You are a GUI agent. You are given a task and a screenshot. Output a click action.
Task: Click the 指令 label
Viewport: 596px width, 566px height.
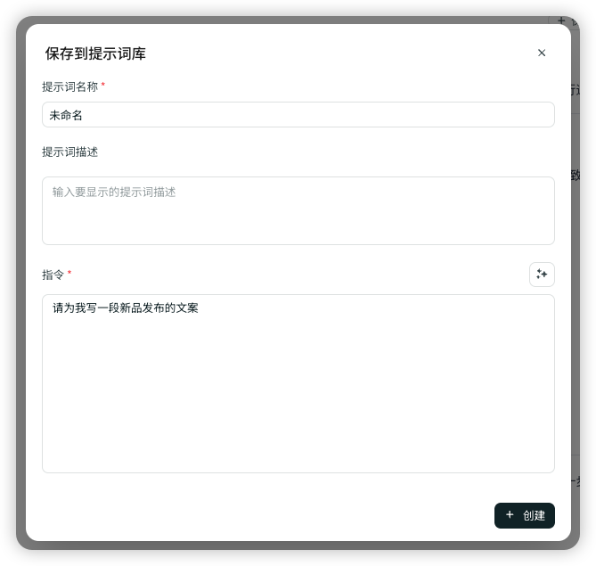tap(53, 275)
